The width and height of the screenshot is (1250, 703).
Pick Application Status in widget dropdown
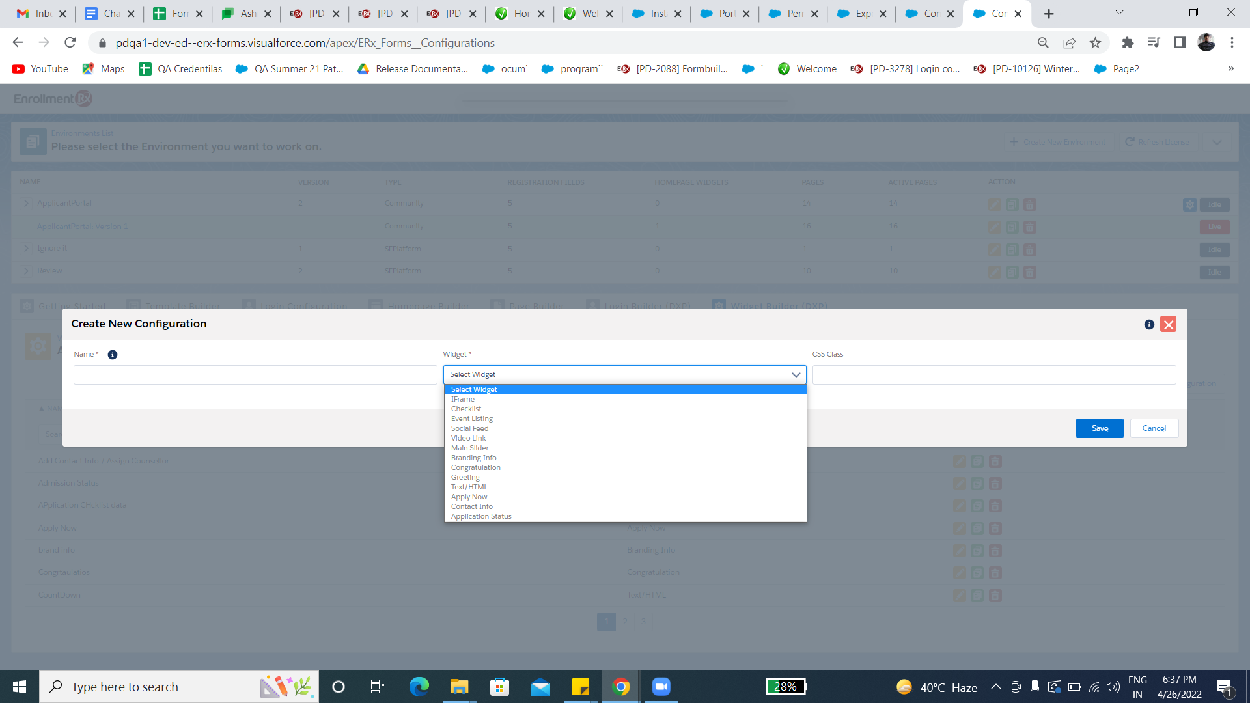coord(481,516)
